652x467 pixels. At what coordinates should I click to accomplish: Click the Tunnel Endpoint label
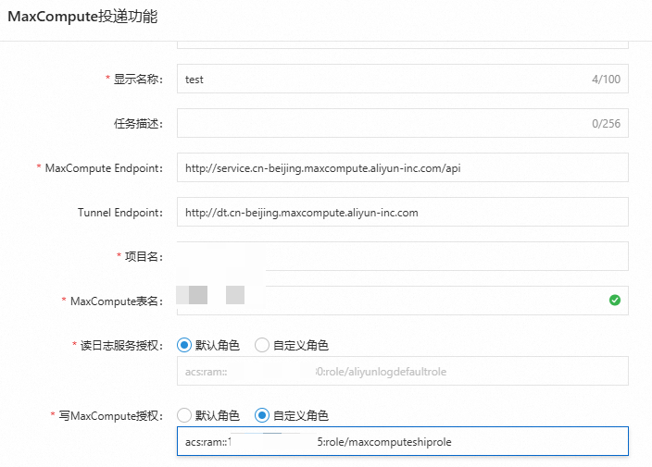click(120, 213)
